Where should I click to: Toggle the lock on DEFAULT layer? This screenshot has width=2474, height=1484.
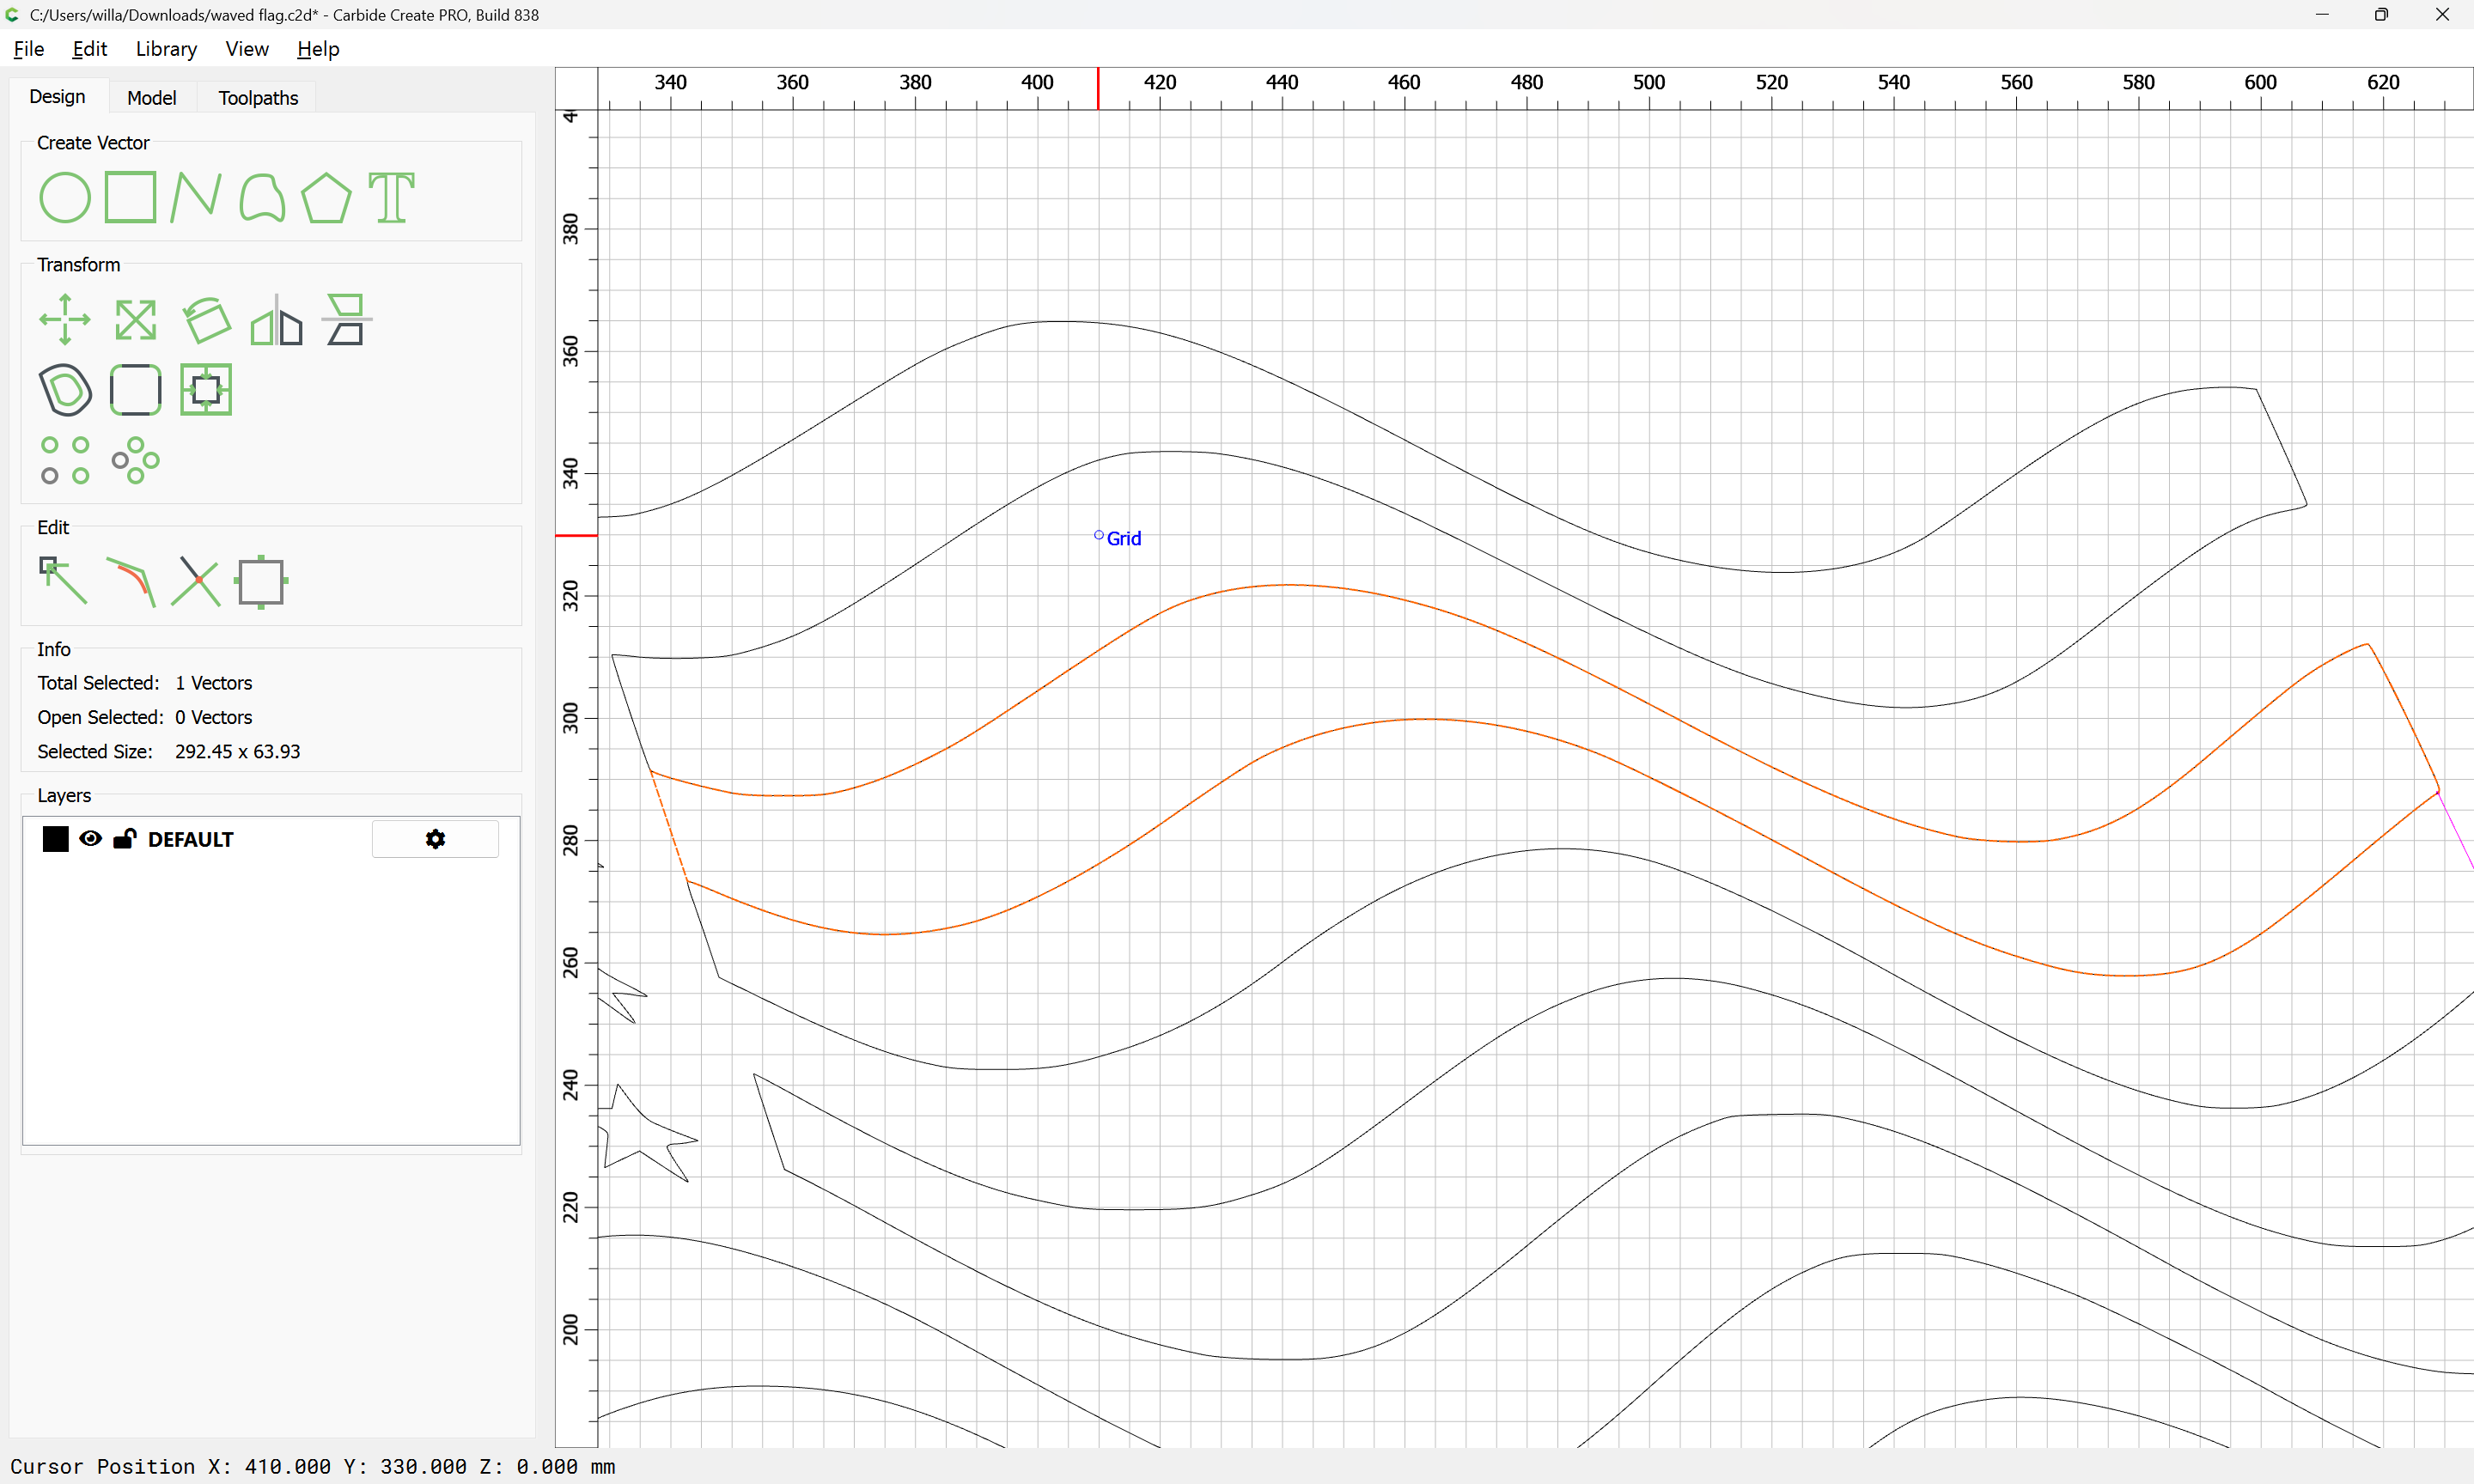[124, 839]
